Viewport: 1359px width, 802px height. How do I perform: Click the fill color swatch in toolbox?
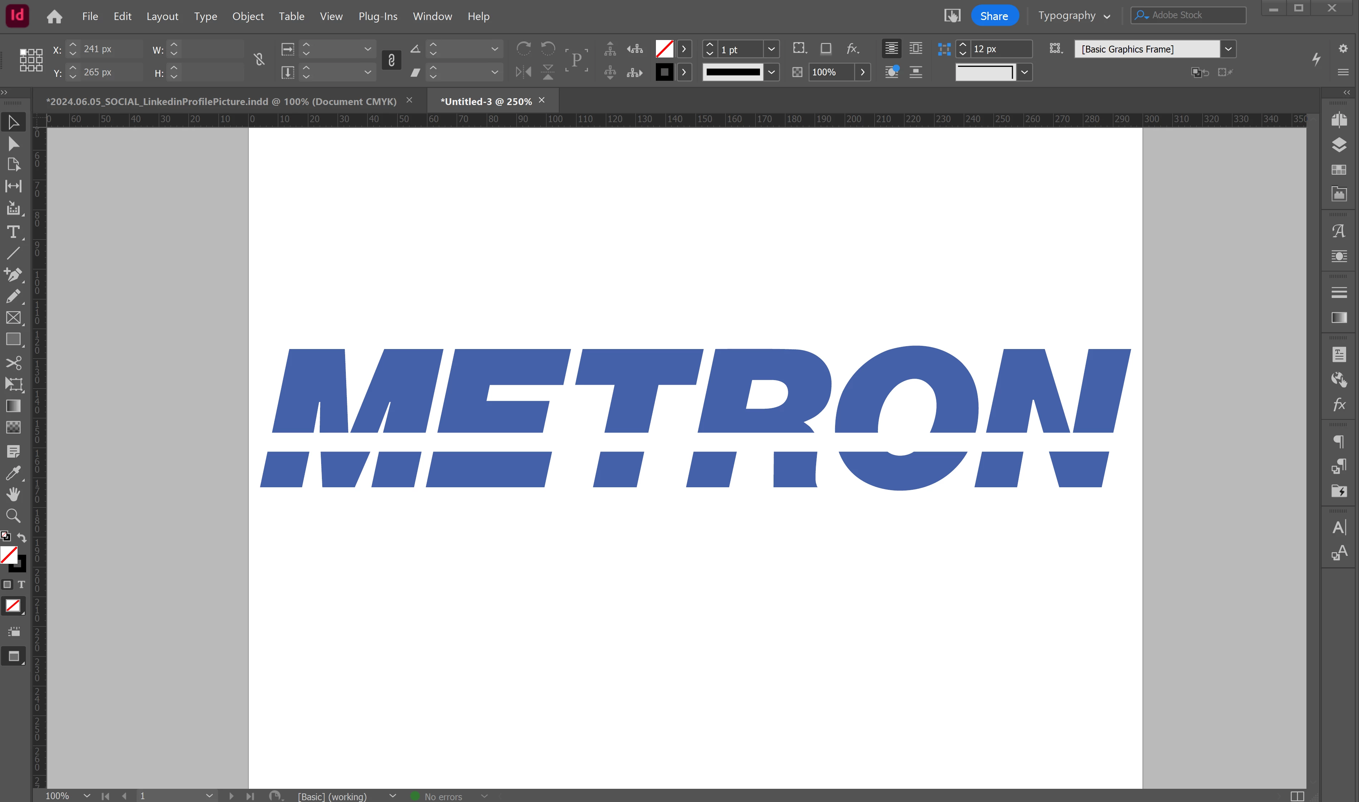(x=8, y=554)
